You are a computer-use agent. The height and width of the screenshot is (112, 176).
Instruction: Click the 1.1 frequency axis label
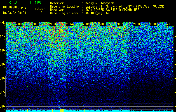click(x=3, y=36)
